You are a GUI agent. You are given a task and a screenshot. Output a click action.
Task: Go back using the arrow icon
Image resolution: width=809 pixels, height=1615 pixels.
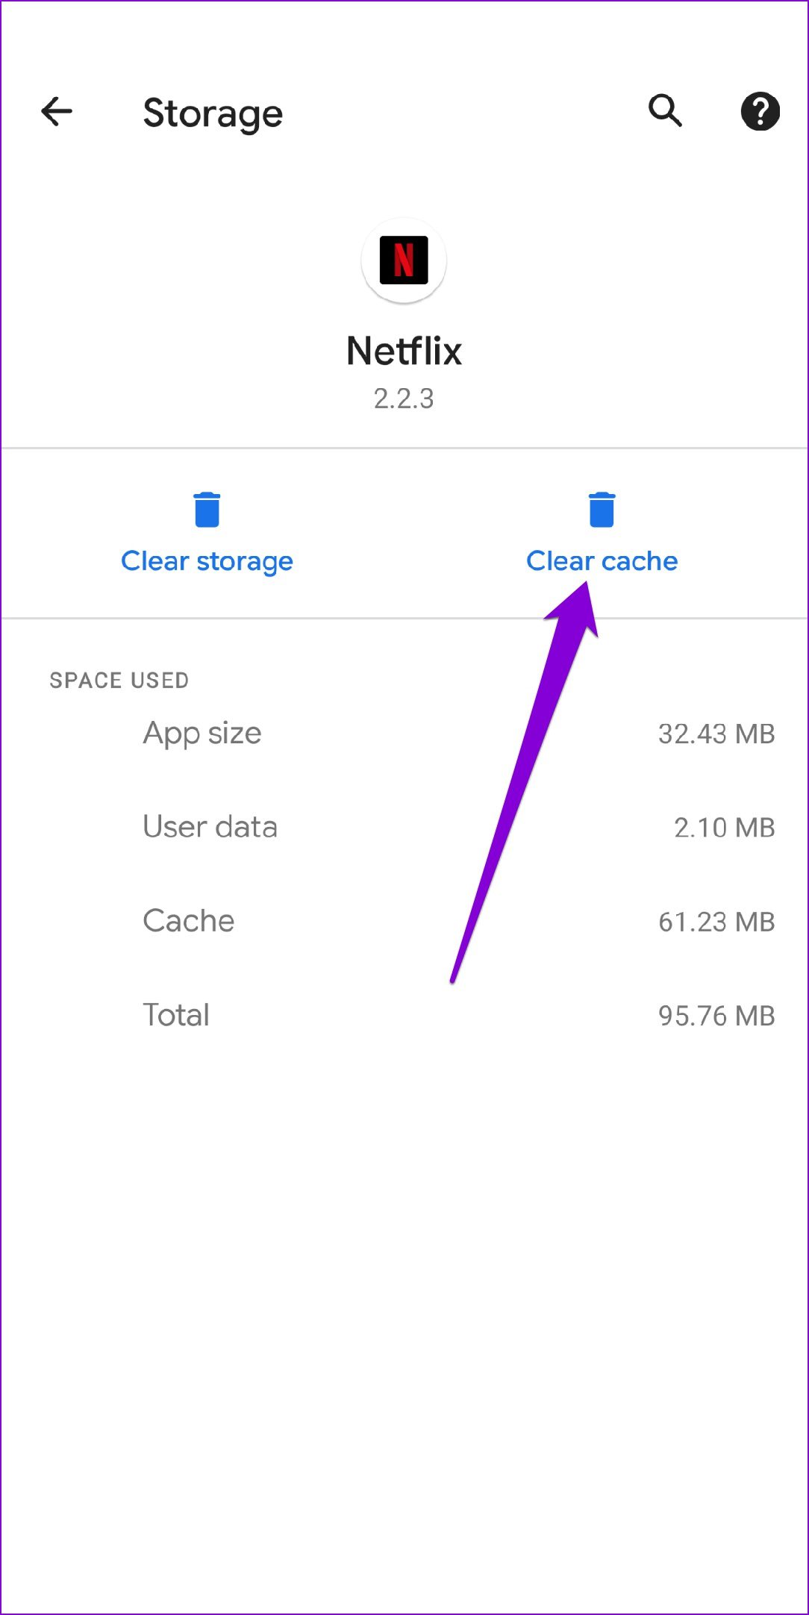coord(57,113)
